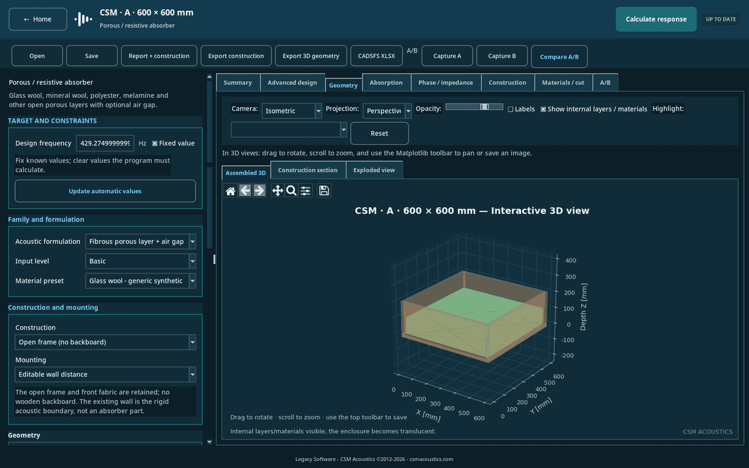This screenshot has width=749, height=468.
Task: Click the Reset button
Action: (379, 134)
